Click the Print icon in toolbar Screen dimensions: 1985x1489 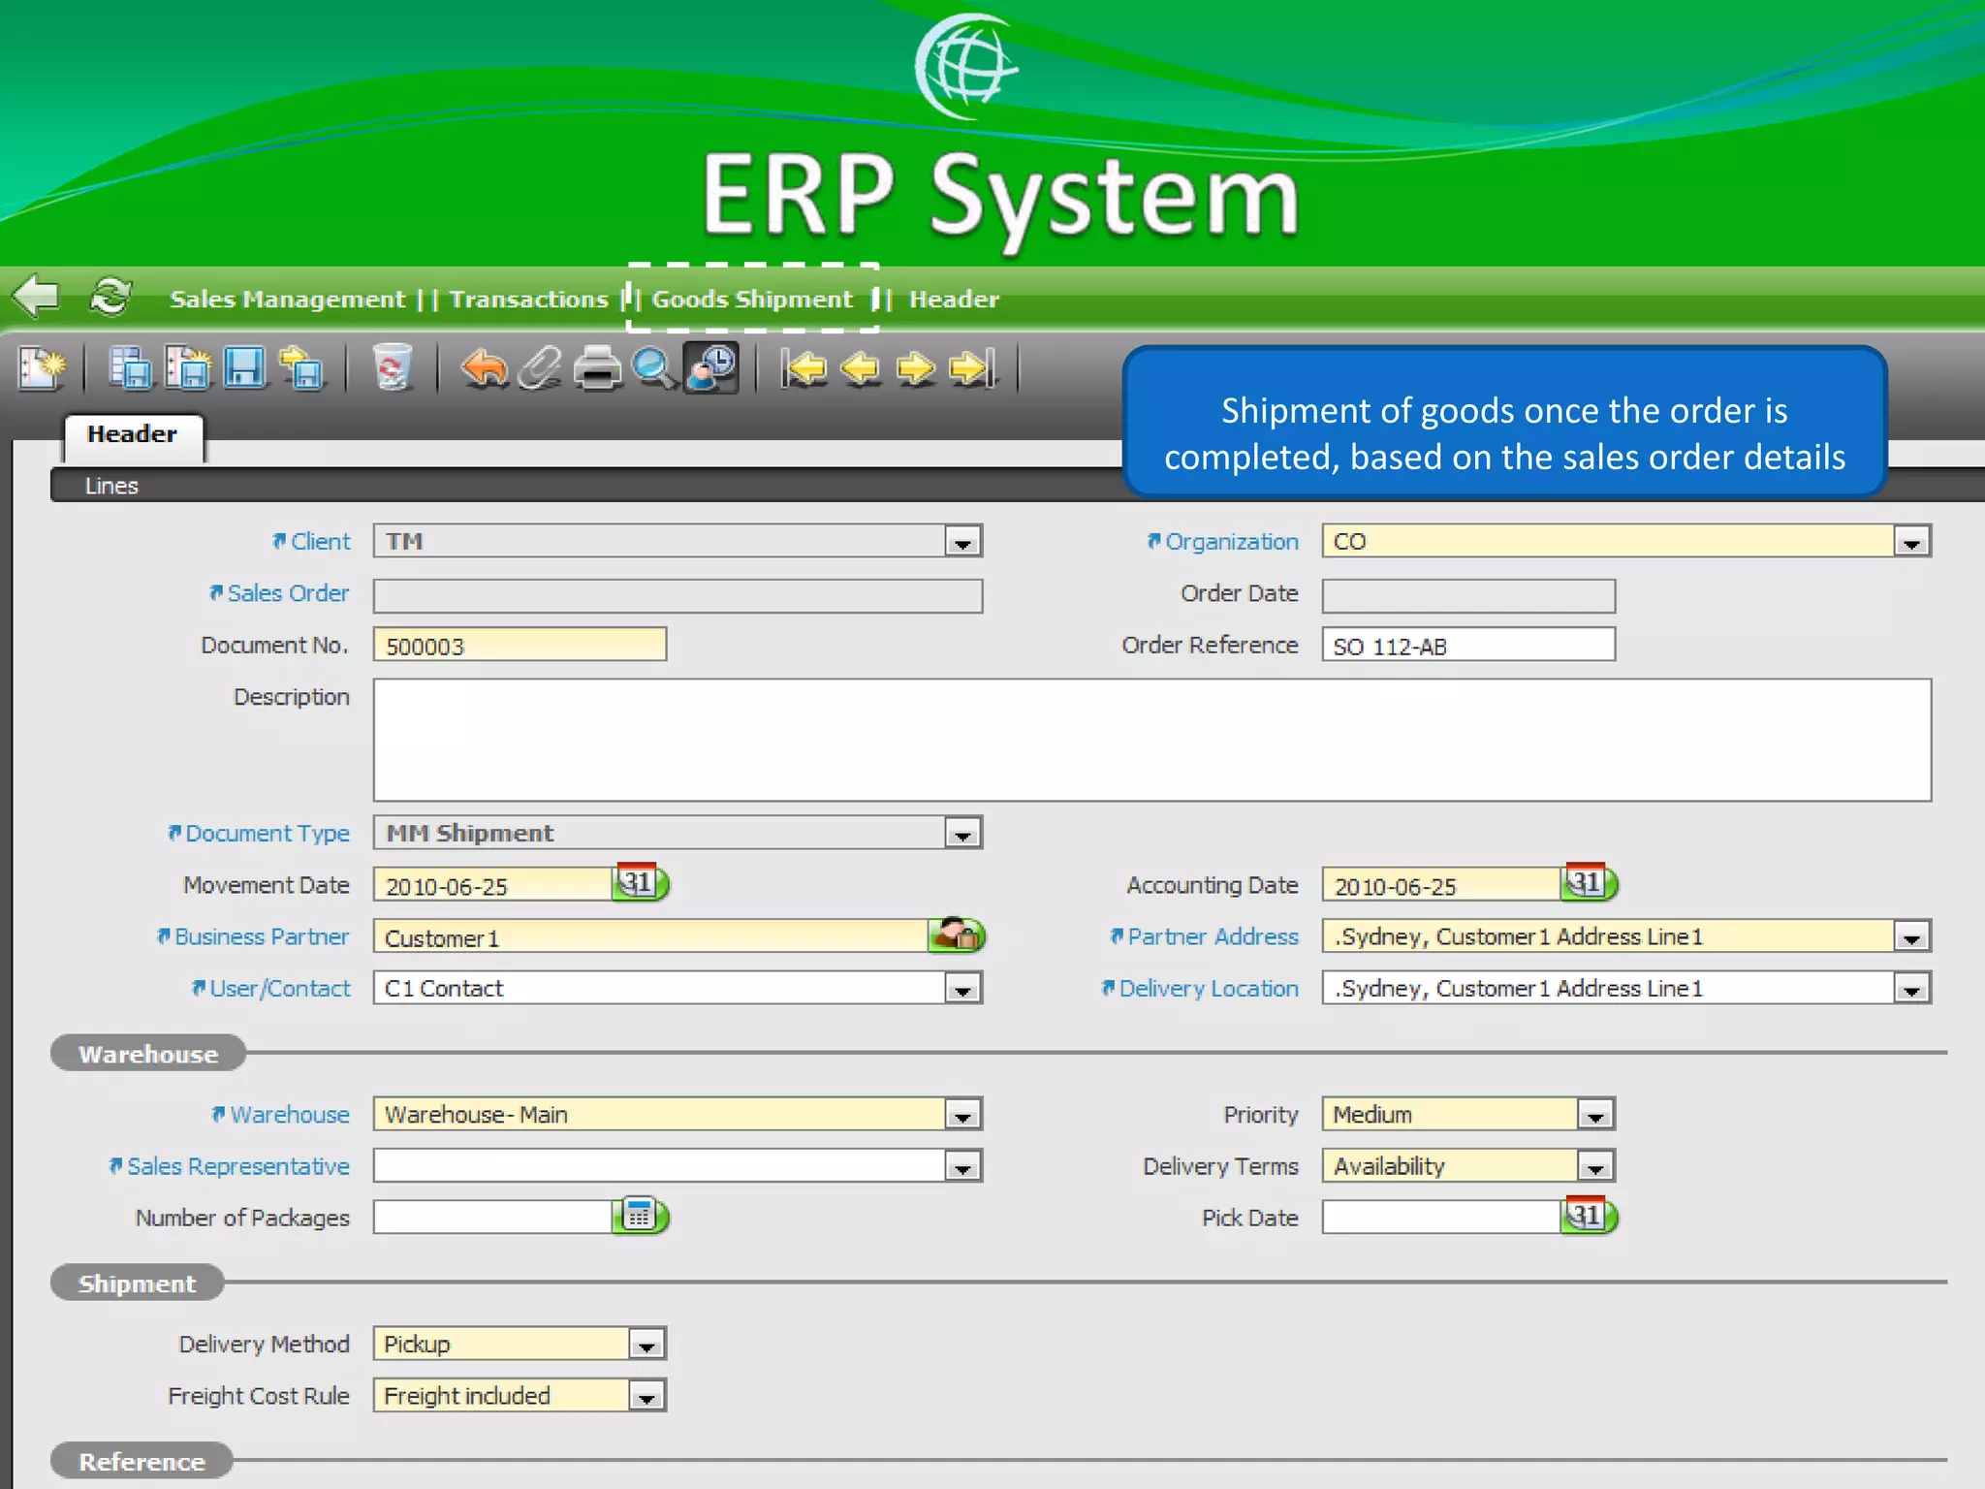pos(596,368)
